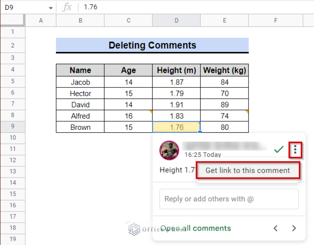Select row 1 header
Screen dimensions: 314x245
13,32
